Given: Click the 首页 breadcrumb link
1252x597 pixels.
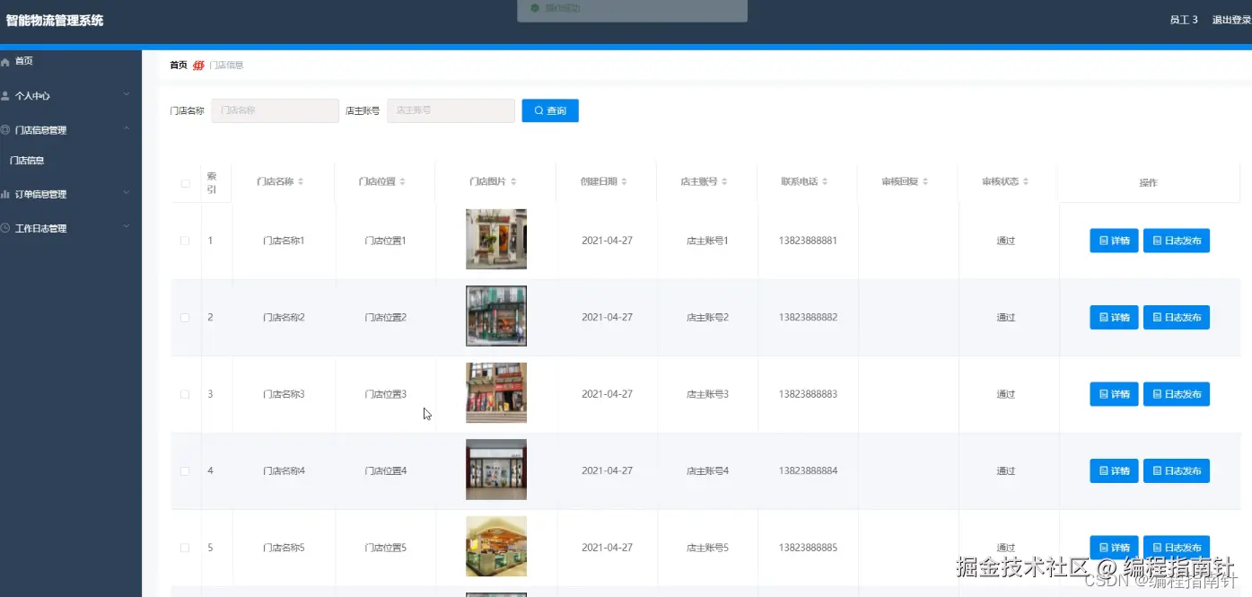Looking at the screenshot, I should (179, 65).
